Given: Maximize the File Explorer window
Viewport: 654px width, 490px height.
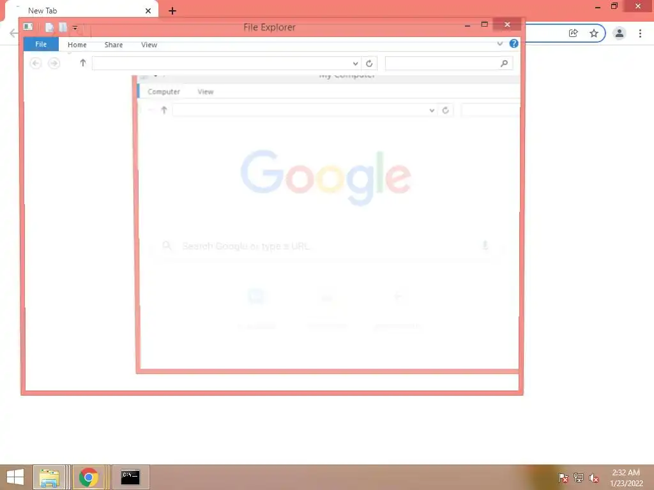Looking at the screenshot, I should (x=484, y=25).
